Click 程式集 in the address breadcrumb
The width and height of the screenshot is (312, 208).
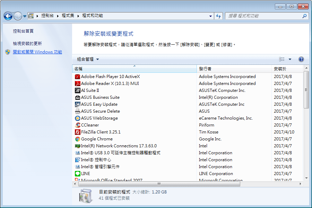coord(68,16)
